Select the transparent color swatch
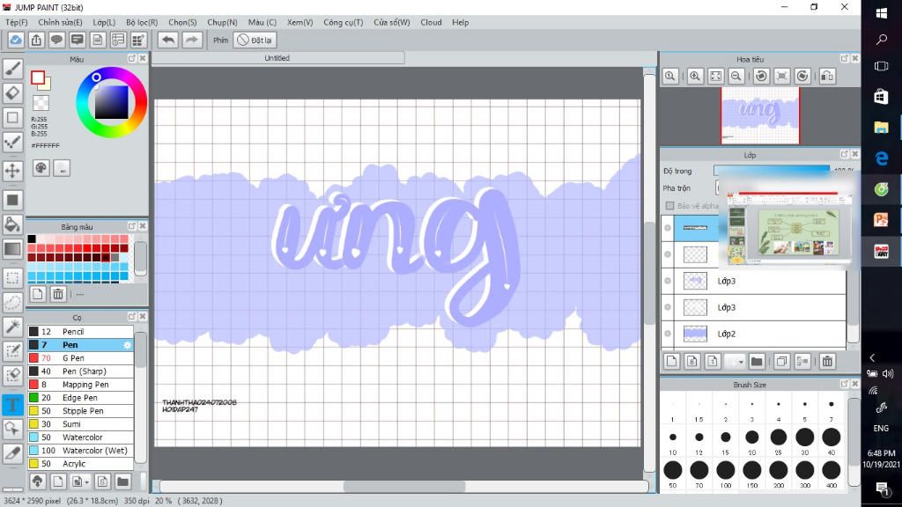This screenshot has height=507, width=902. click(x=41, y=103)
